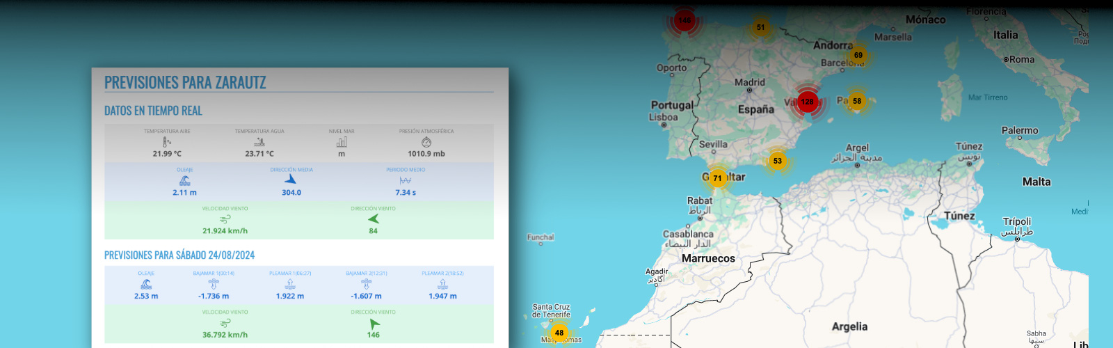
Task: Open the map cluster marker 48 near Tenerife
Action: point(559,333)
